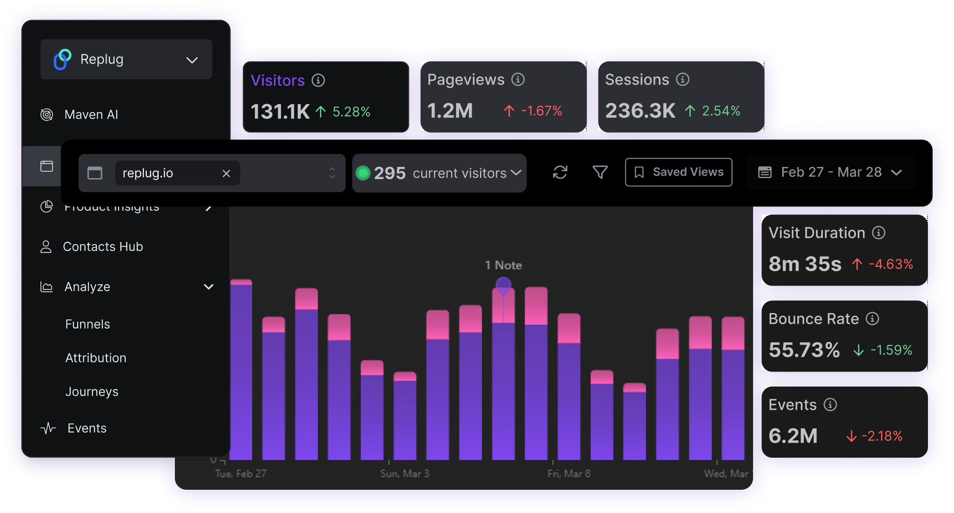954x513 pixels.
Task: Expand the 295 current visitors dropdown
Action: point(439,173)
